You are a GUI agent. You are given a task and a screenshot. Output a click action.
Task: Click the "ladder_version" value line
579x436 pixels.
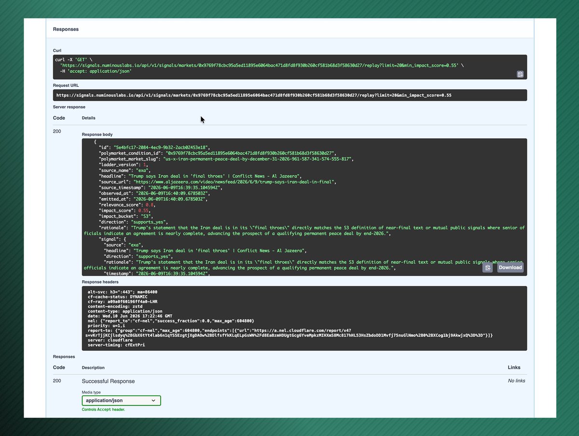[124, 164]
